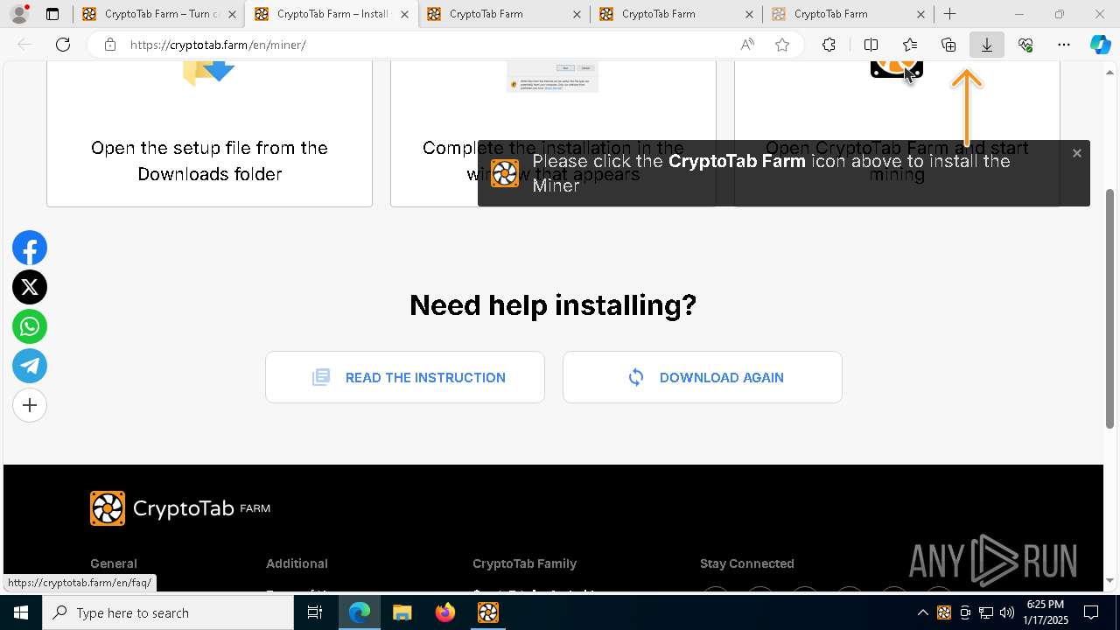Click 'Open the setup file' step card
Image resolution: width=1120 pixels, height=630 pixels.
210,134
